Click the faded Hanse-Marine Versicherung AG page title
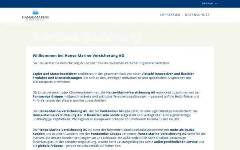 86,37
